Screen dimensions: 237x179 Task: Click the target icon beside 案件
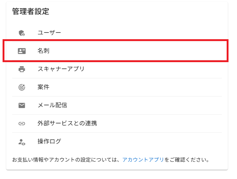click(x=22, y=87)
